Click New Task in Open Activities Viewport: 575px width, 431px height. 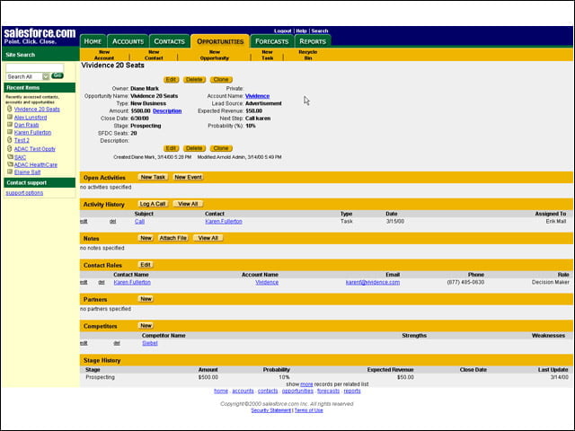(x=153, y=177)
